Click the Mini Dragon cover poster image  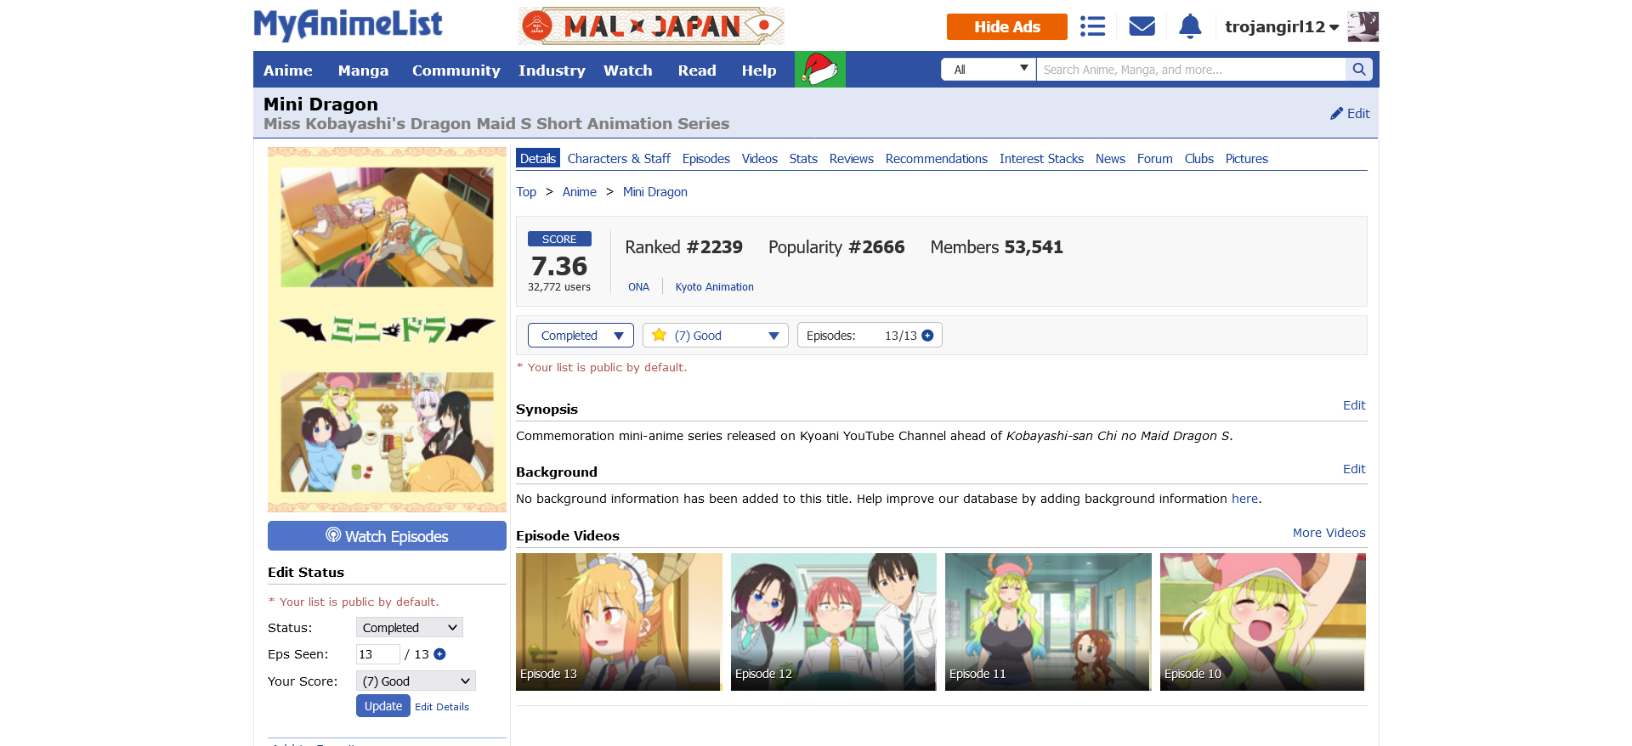point(387,330)
